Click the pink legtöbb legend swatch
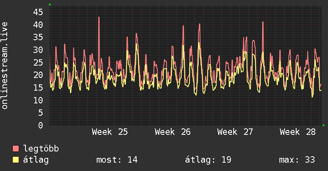The width and height of the screenshot is (328, 171). click(x=16, y=148)
